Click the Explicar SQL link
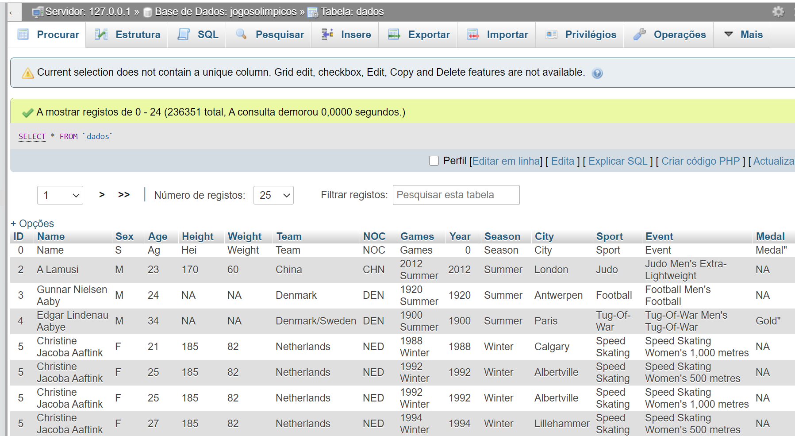Image resolution: width=795 pixels, height=436 pixels. point(618,161)
